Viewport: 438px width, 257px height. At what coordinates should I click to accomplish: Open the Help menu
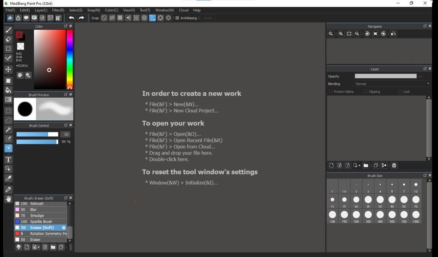pos(197,10)
